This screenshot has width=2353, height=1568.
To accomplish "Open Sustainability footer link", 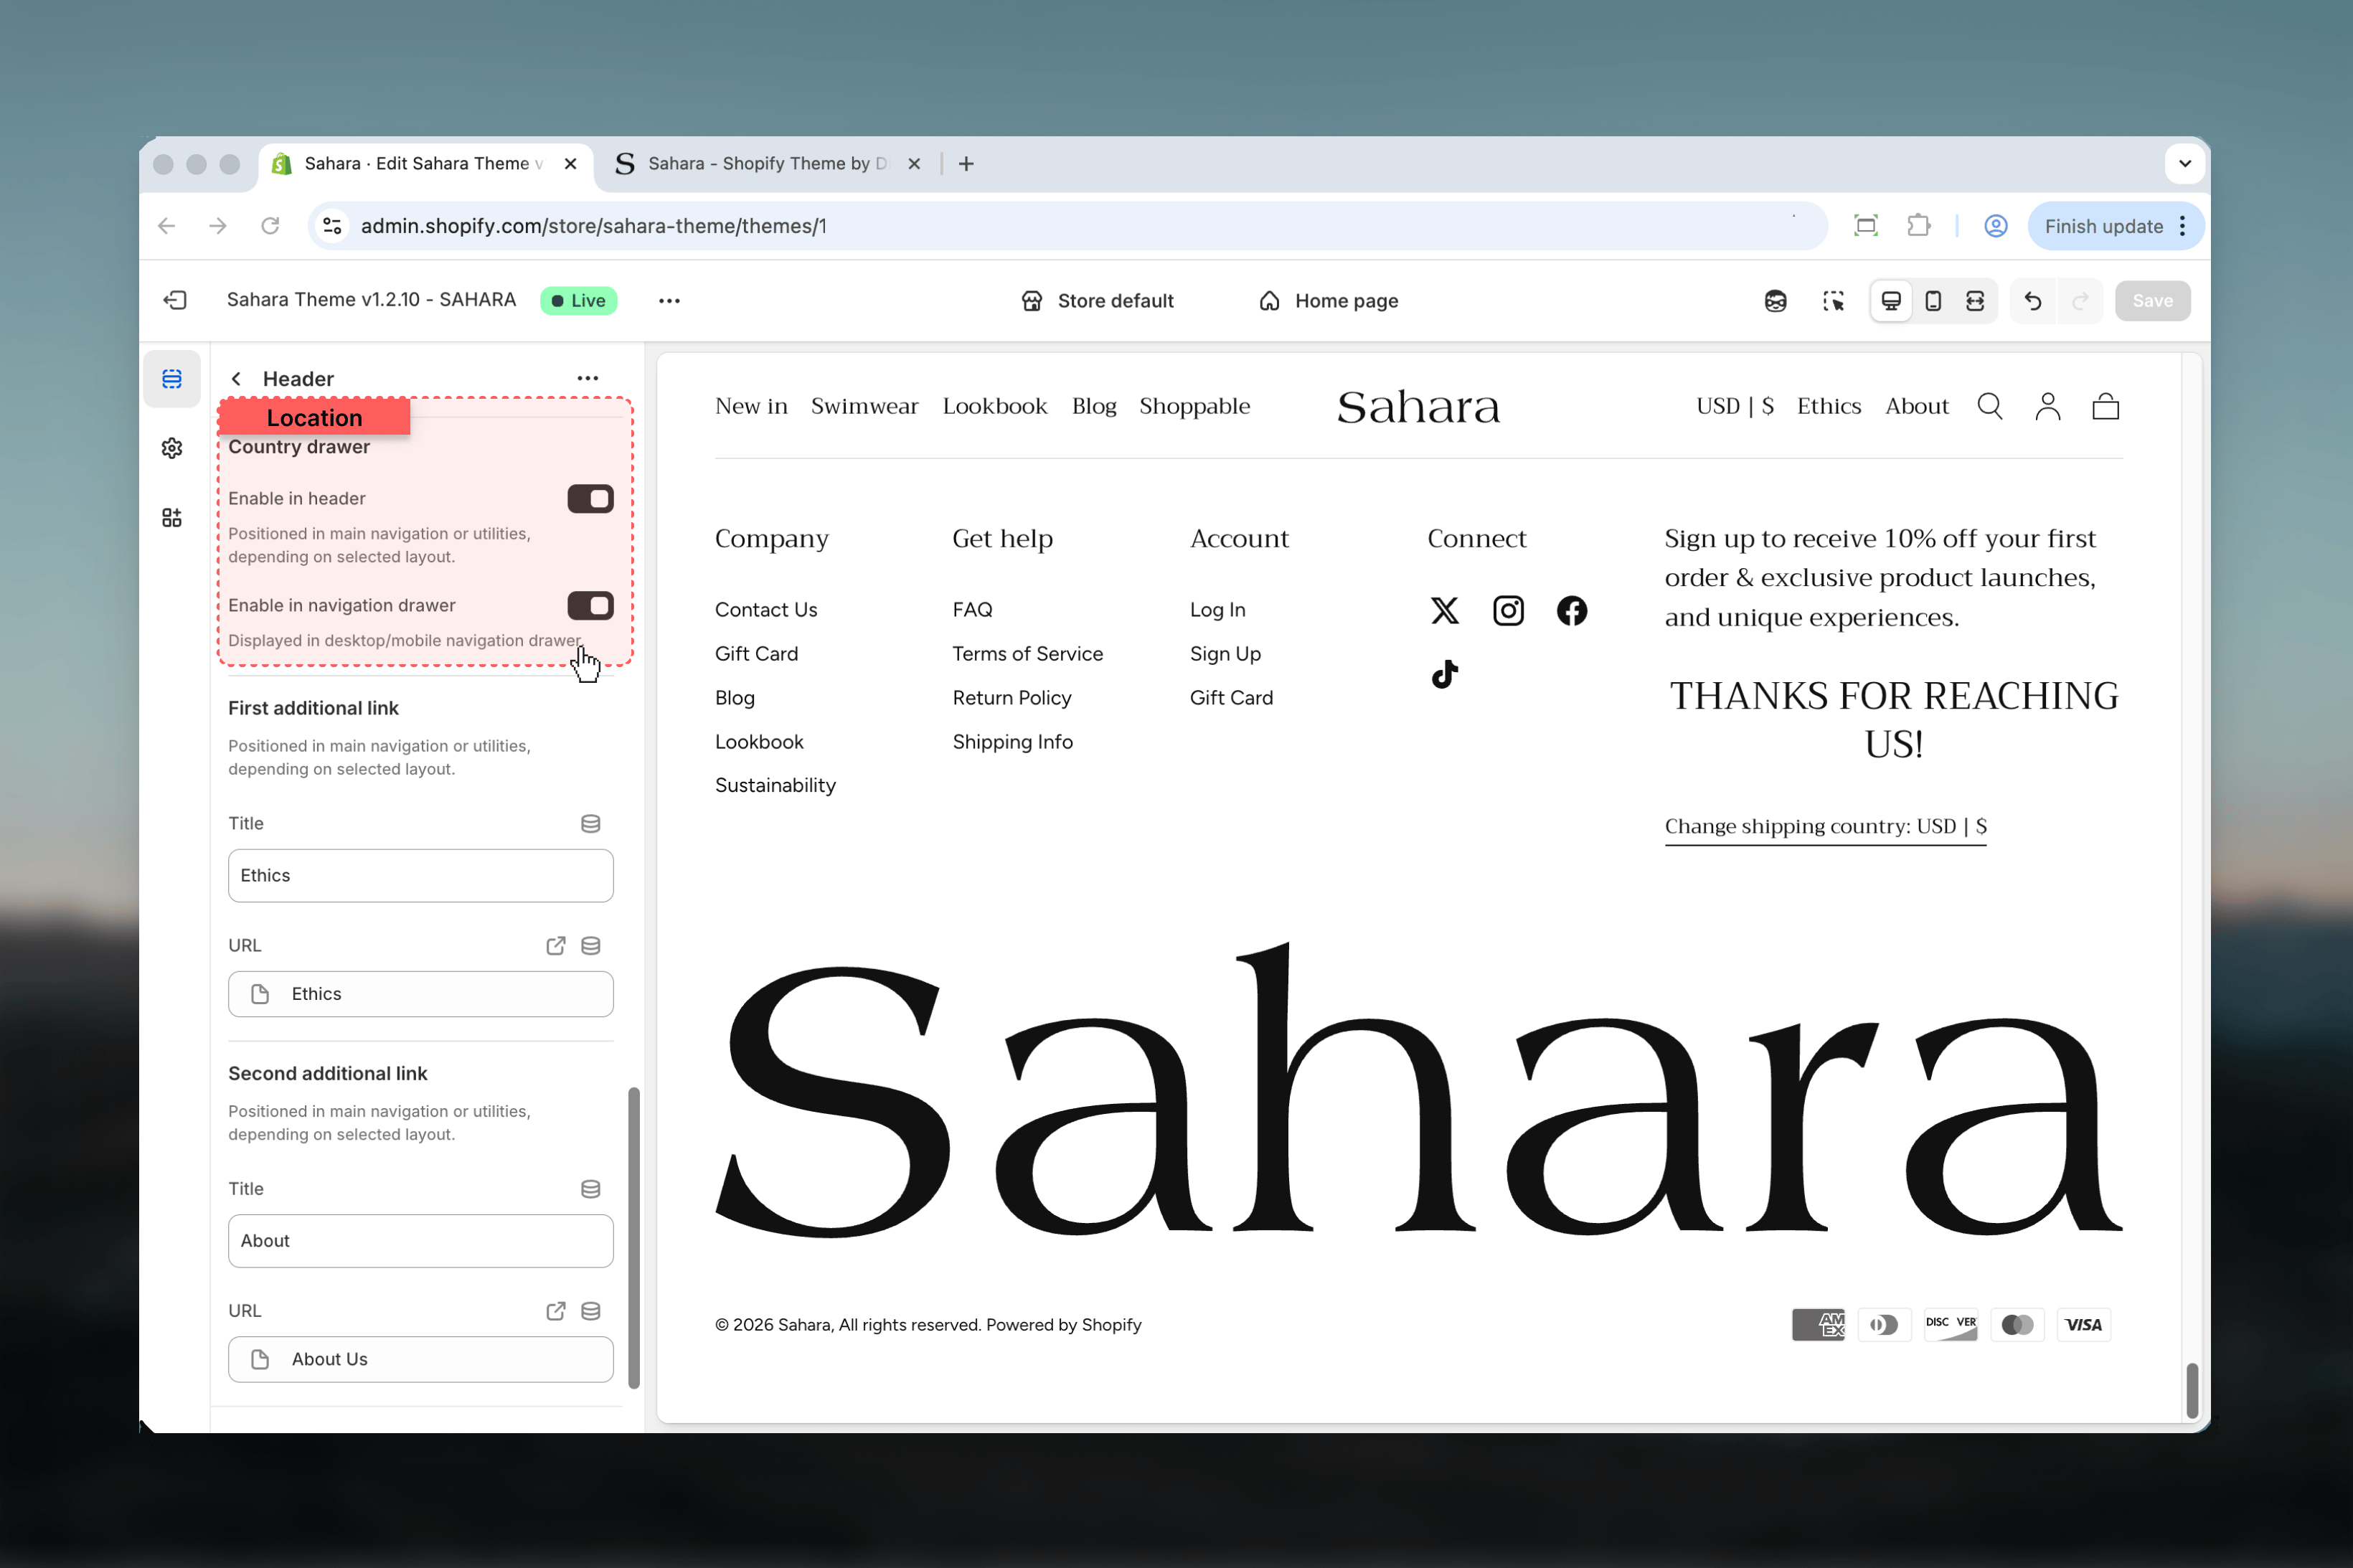I will click(775, 785).
